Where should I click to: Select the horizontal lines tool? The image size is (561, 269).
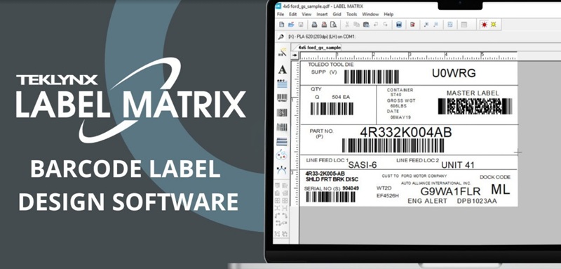(282, 142)
